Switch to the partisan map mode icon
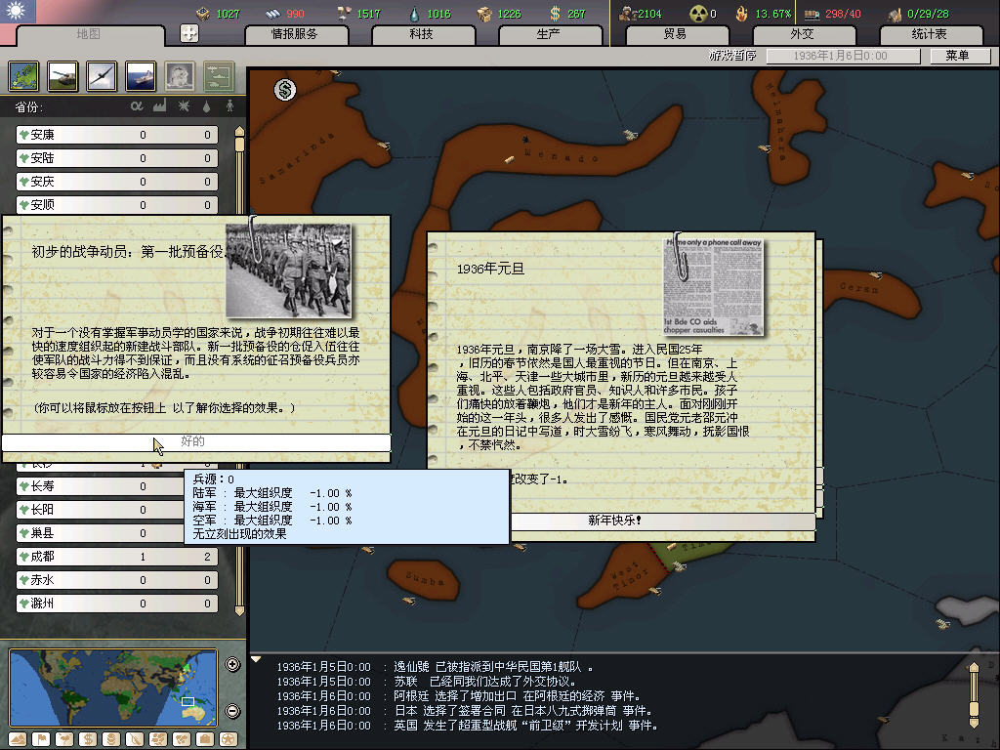Viewport: 1000px width, 750px height. (135, 739)
